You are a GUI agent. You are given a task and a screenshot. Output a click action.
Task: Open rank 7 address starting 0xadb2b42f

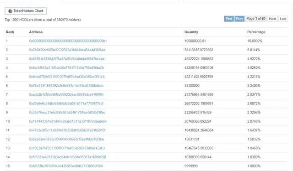(66, 94)
